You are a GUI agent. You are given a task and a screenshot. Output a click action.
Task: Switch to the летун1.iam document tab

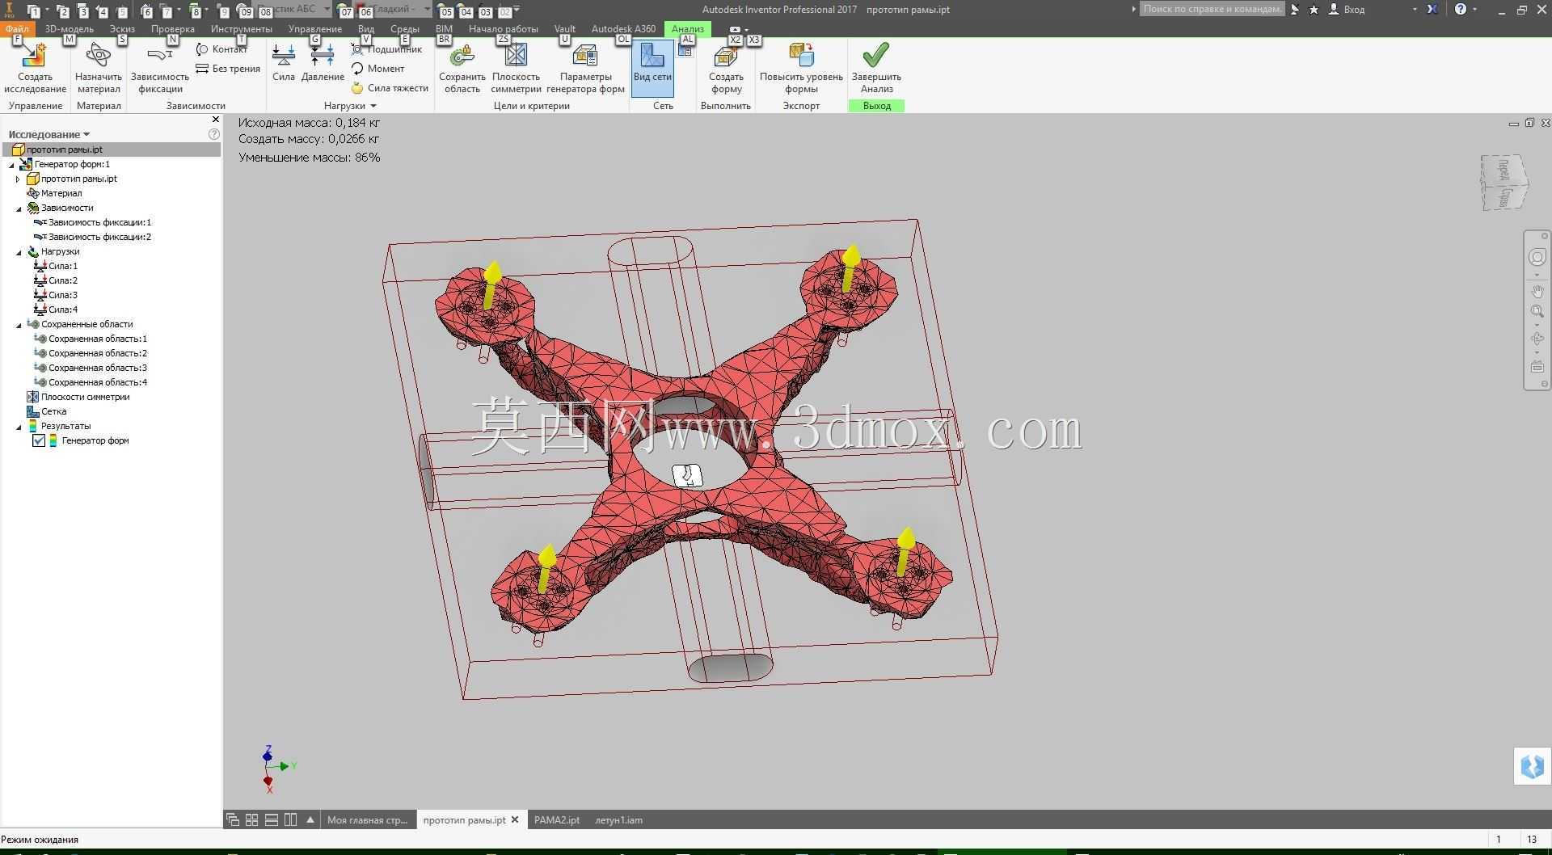tap(619, 819)
